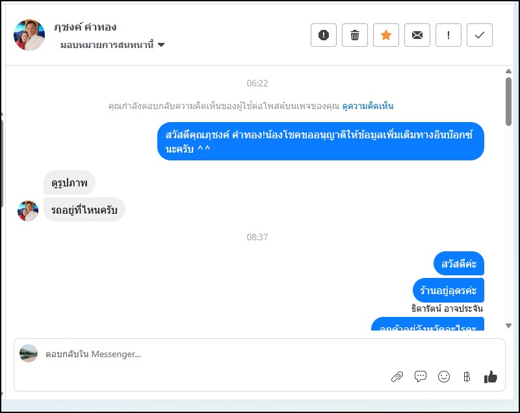This screenshot has height=413, width=520.
Task: Click the chat scrollbar thumb
Action: click(508, 101)
